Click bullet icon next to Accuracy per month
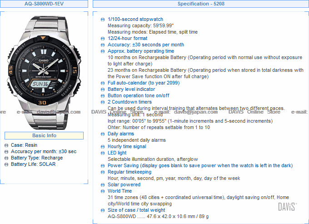 pyautogui.click(x=6, y=152)
